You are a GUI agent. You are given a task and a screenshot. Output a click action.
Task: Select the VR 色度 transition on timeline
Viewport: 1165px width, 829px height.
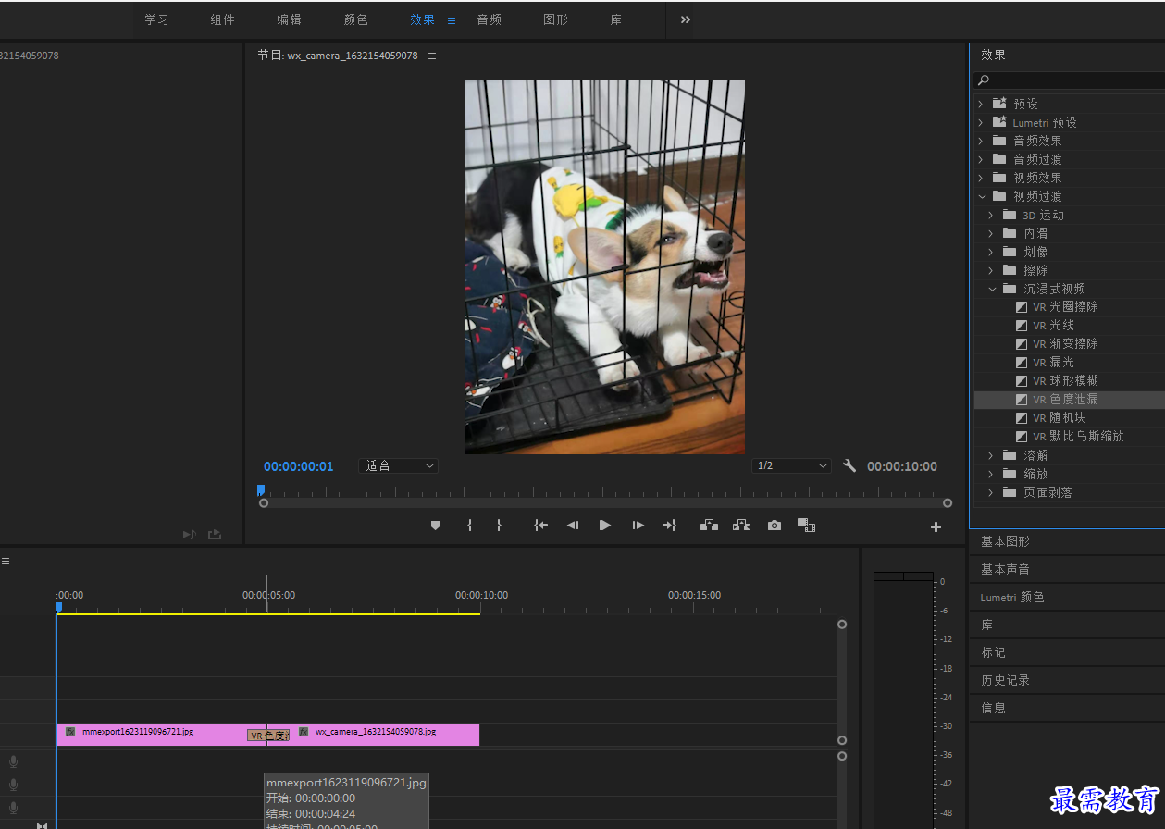268,736
